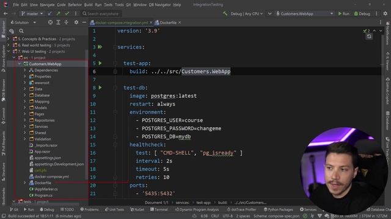Select IAppMarker.cs file
Viewport: 391px width, 219px height.
(x=46, y=189)
